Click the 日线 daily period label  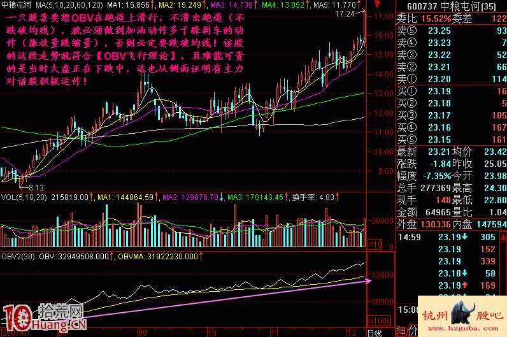[375, 333]
